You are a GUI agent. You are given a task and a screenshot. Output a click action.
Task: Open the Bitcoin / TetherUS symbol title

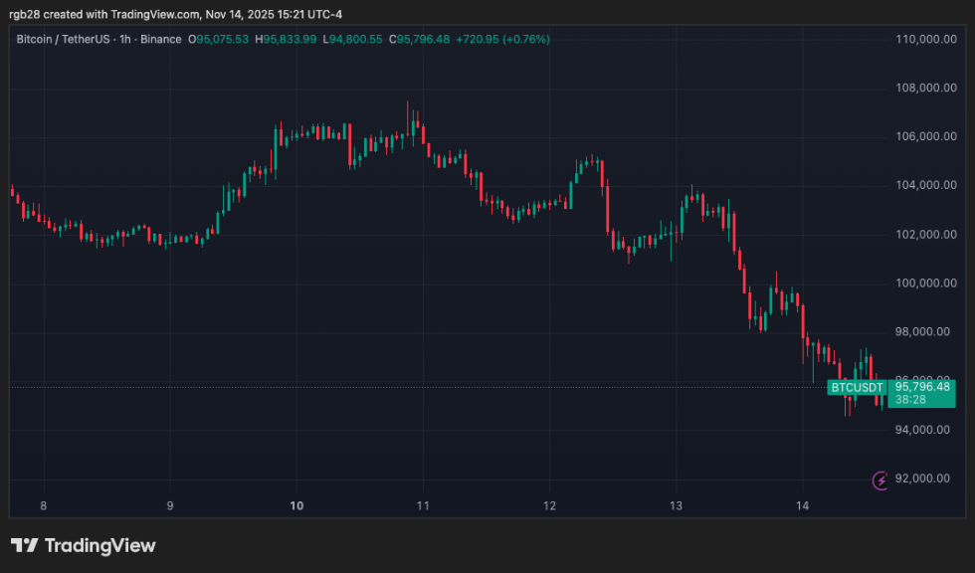pos(69,39)
